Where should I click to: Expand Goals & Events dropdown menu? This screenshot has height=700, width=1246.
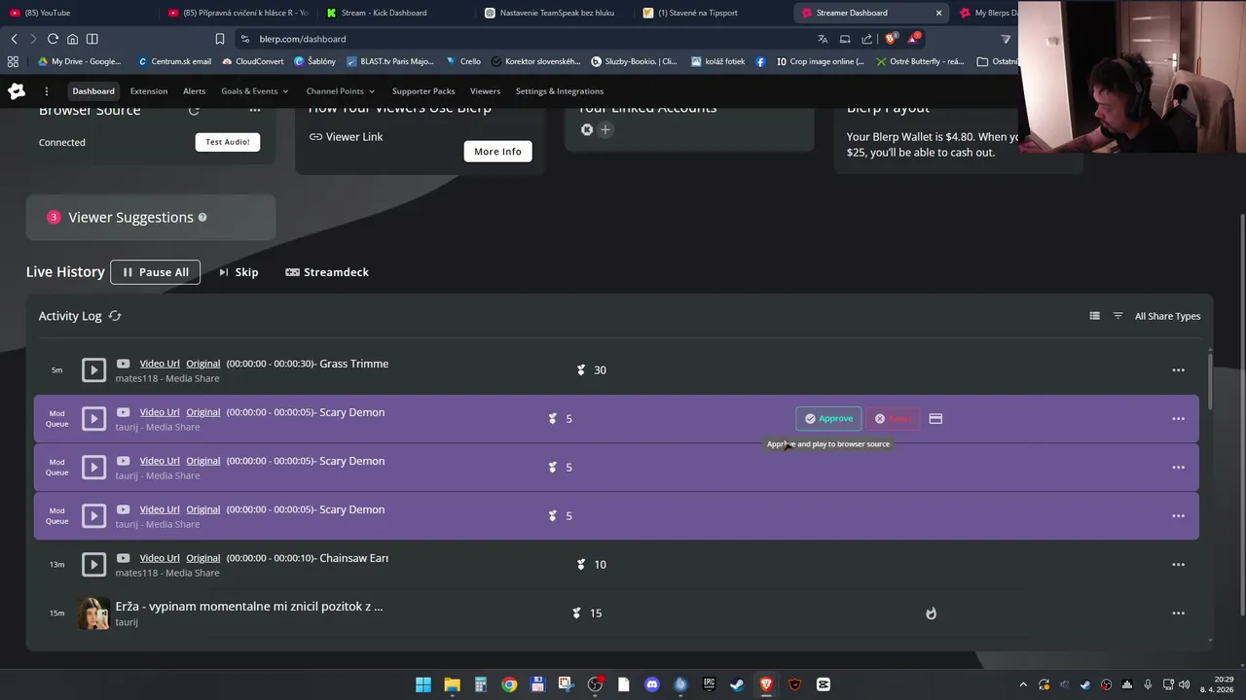pyautogui.click(x=255, y=91)
